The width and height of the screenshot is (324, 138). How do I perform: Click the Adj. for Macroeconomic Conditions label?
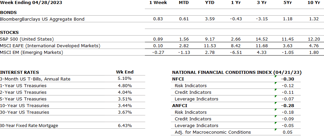pyautogui.click(x=213, y=132)
